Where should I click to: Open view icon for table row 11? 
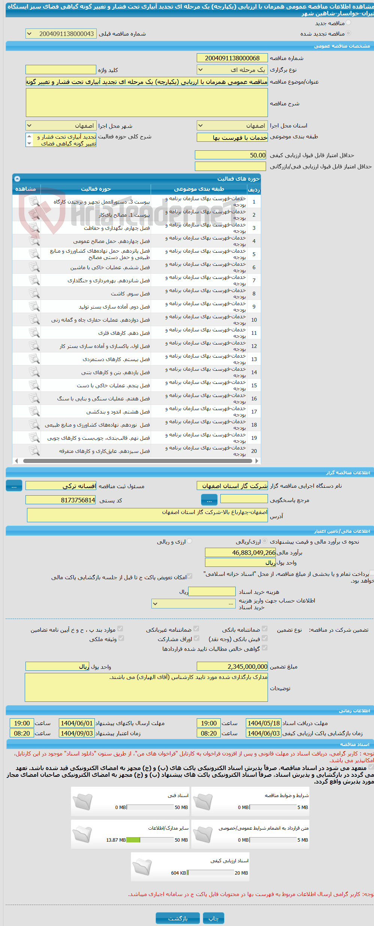click(x=34, y=333)
